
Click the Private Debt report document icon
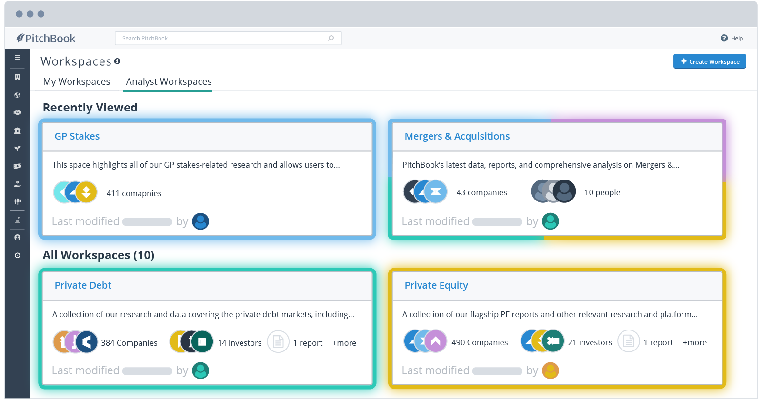click(x=278, y=342)
